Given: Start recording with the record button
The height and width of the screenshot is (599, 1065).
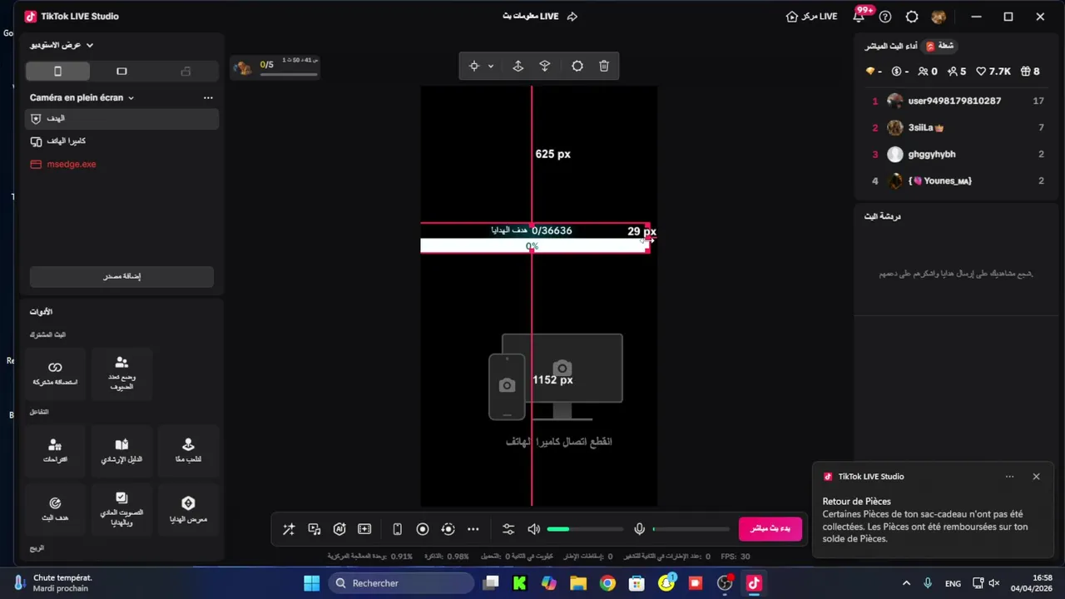Looking at the screenshot, I should pyautogui.click(x=423, y=529).
